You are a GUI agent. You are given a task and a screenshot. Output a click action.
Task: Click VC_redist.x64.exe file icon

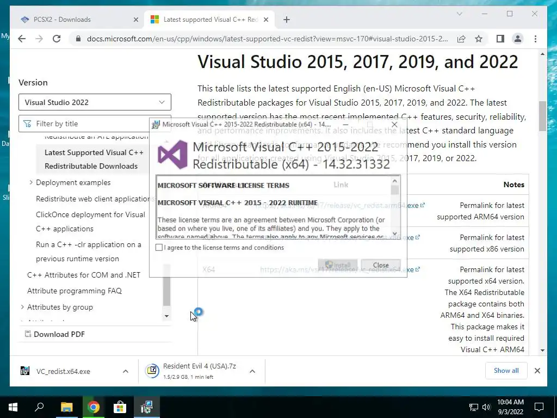pos(25,371)
